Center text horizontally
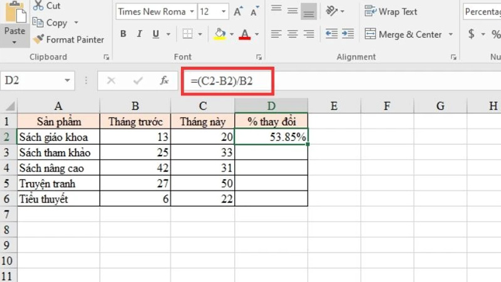 click(292, 34)
